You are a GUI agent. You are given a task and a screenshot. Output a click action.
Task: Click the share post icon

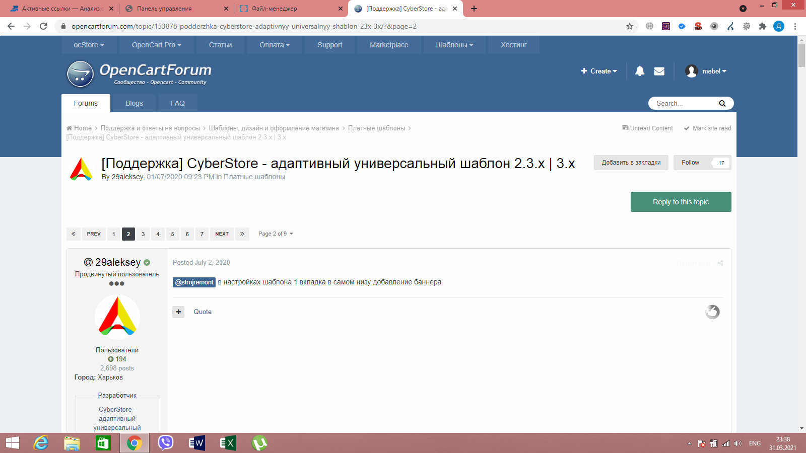720,263
